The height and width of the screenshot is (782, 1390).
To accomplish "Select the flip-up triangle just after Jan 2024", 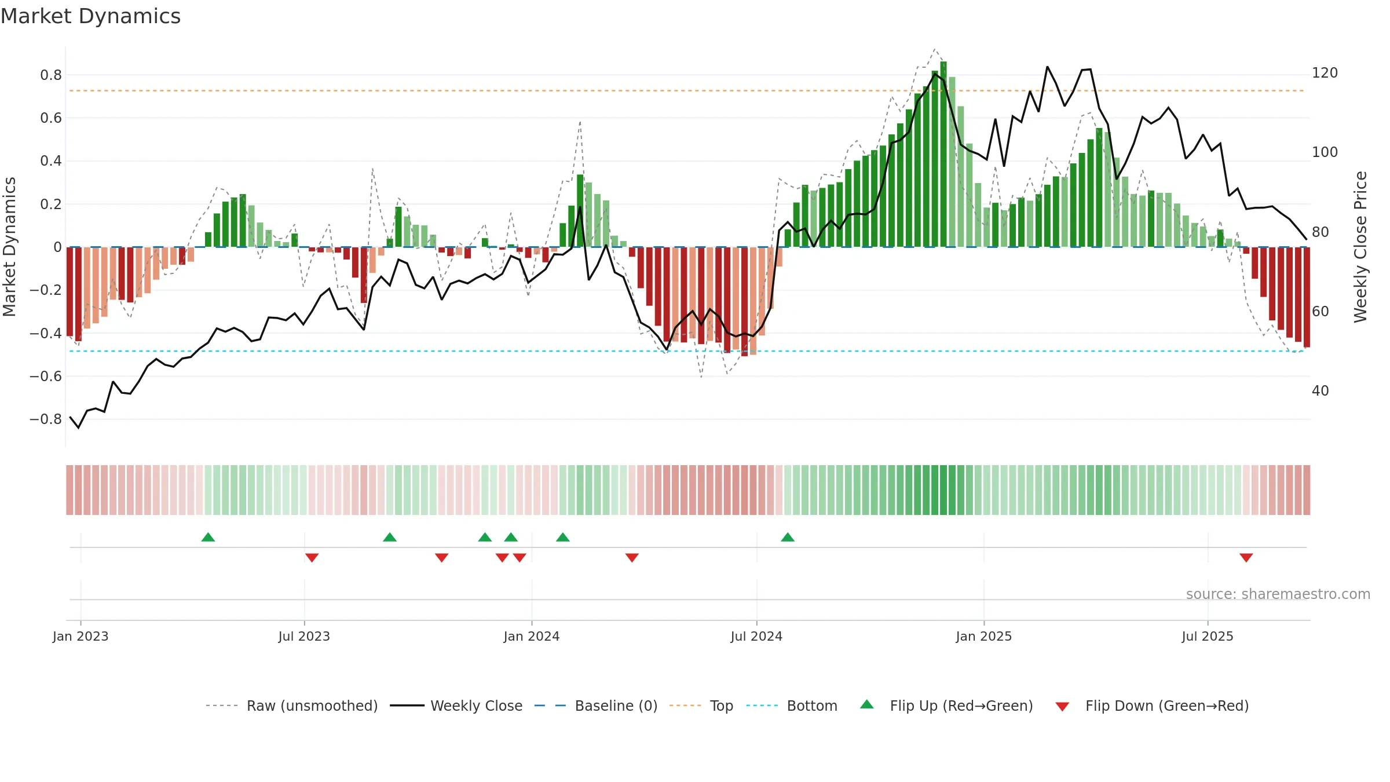I will point(563,537).
